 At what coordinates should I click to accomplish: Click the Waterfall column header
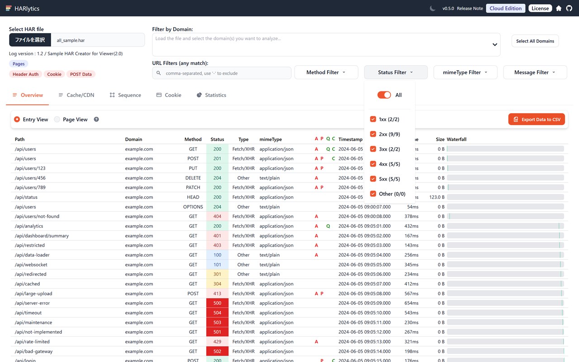pos(456,139)
